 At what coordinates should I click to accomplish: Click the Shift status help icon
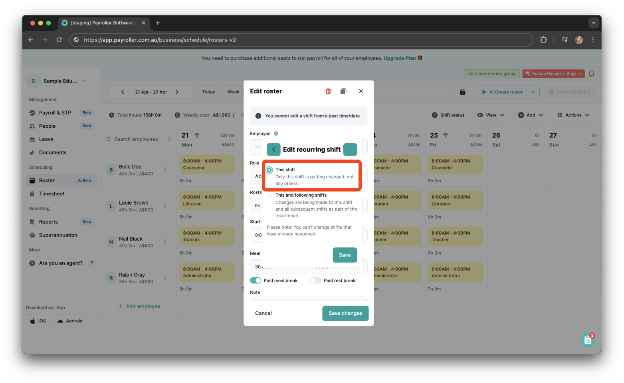pos(434,115)
